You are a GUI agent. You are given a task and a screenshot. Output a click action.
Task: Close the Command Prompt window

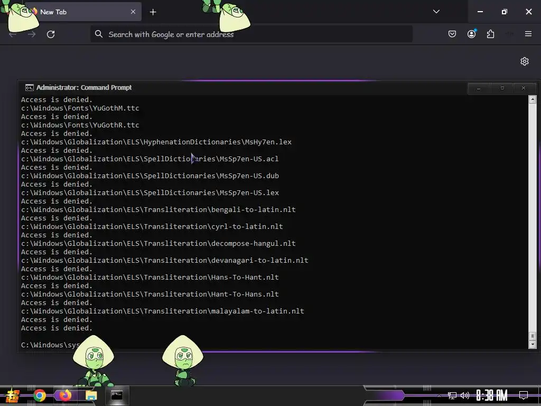tap(524, 88)
